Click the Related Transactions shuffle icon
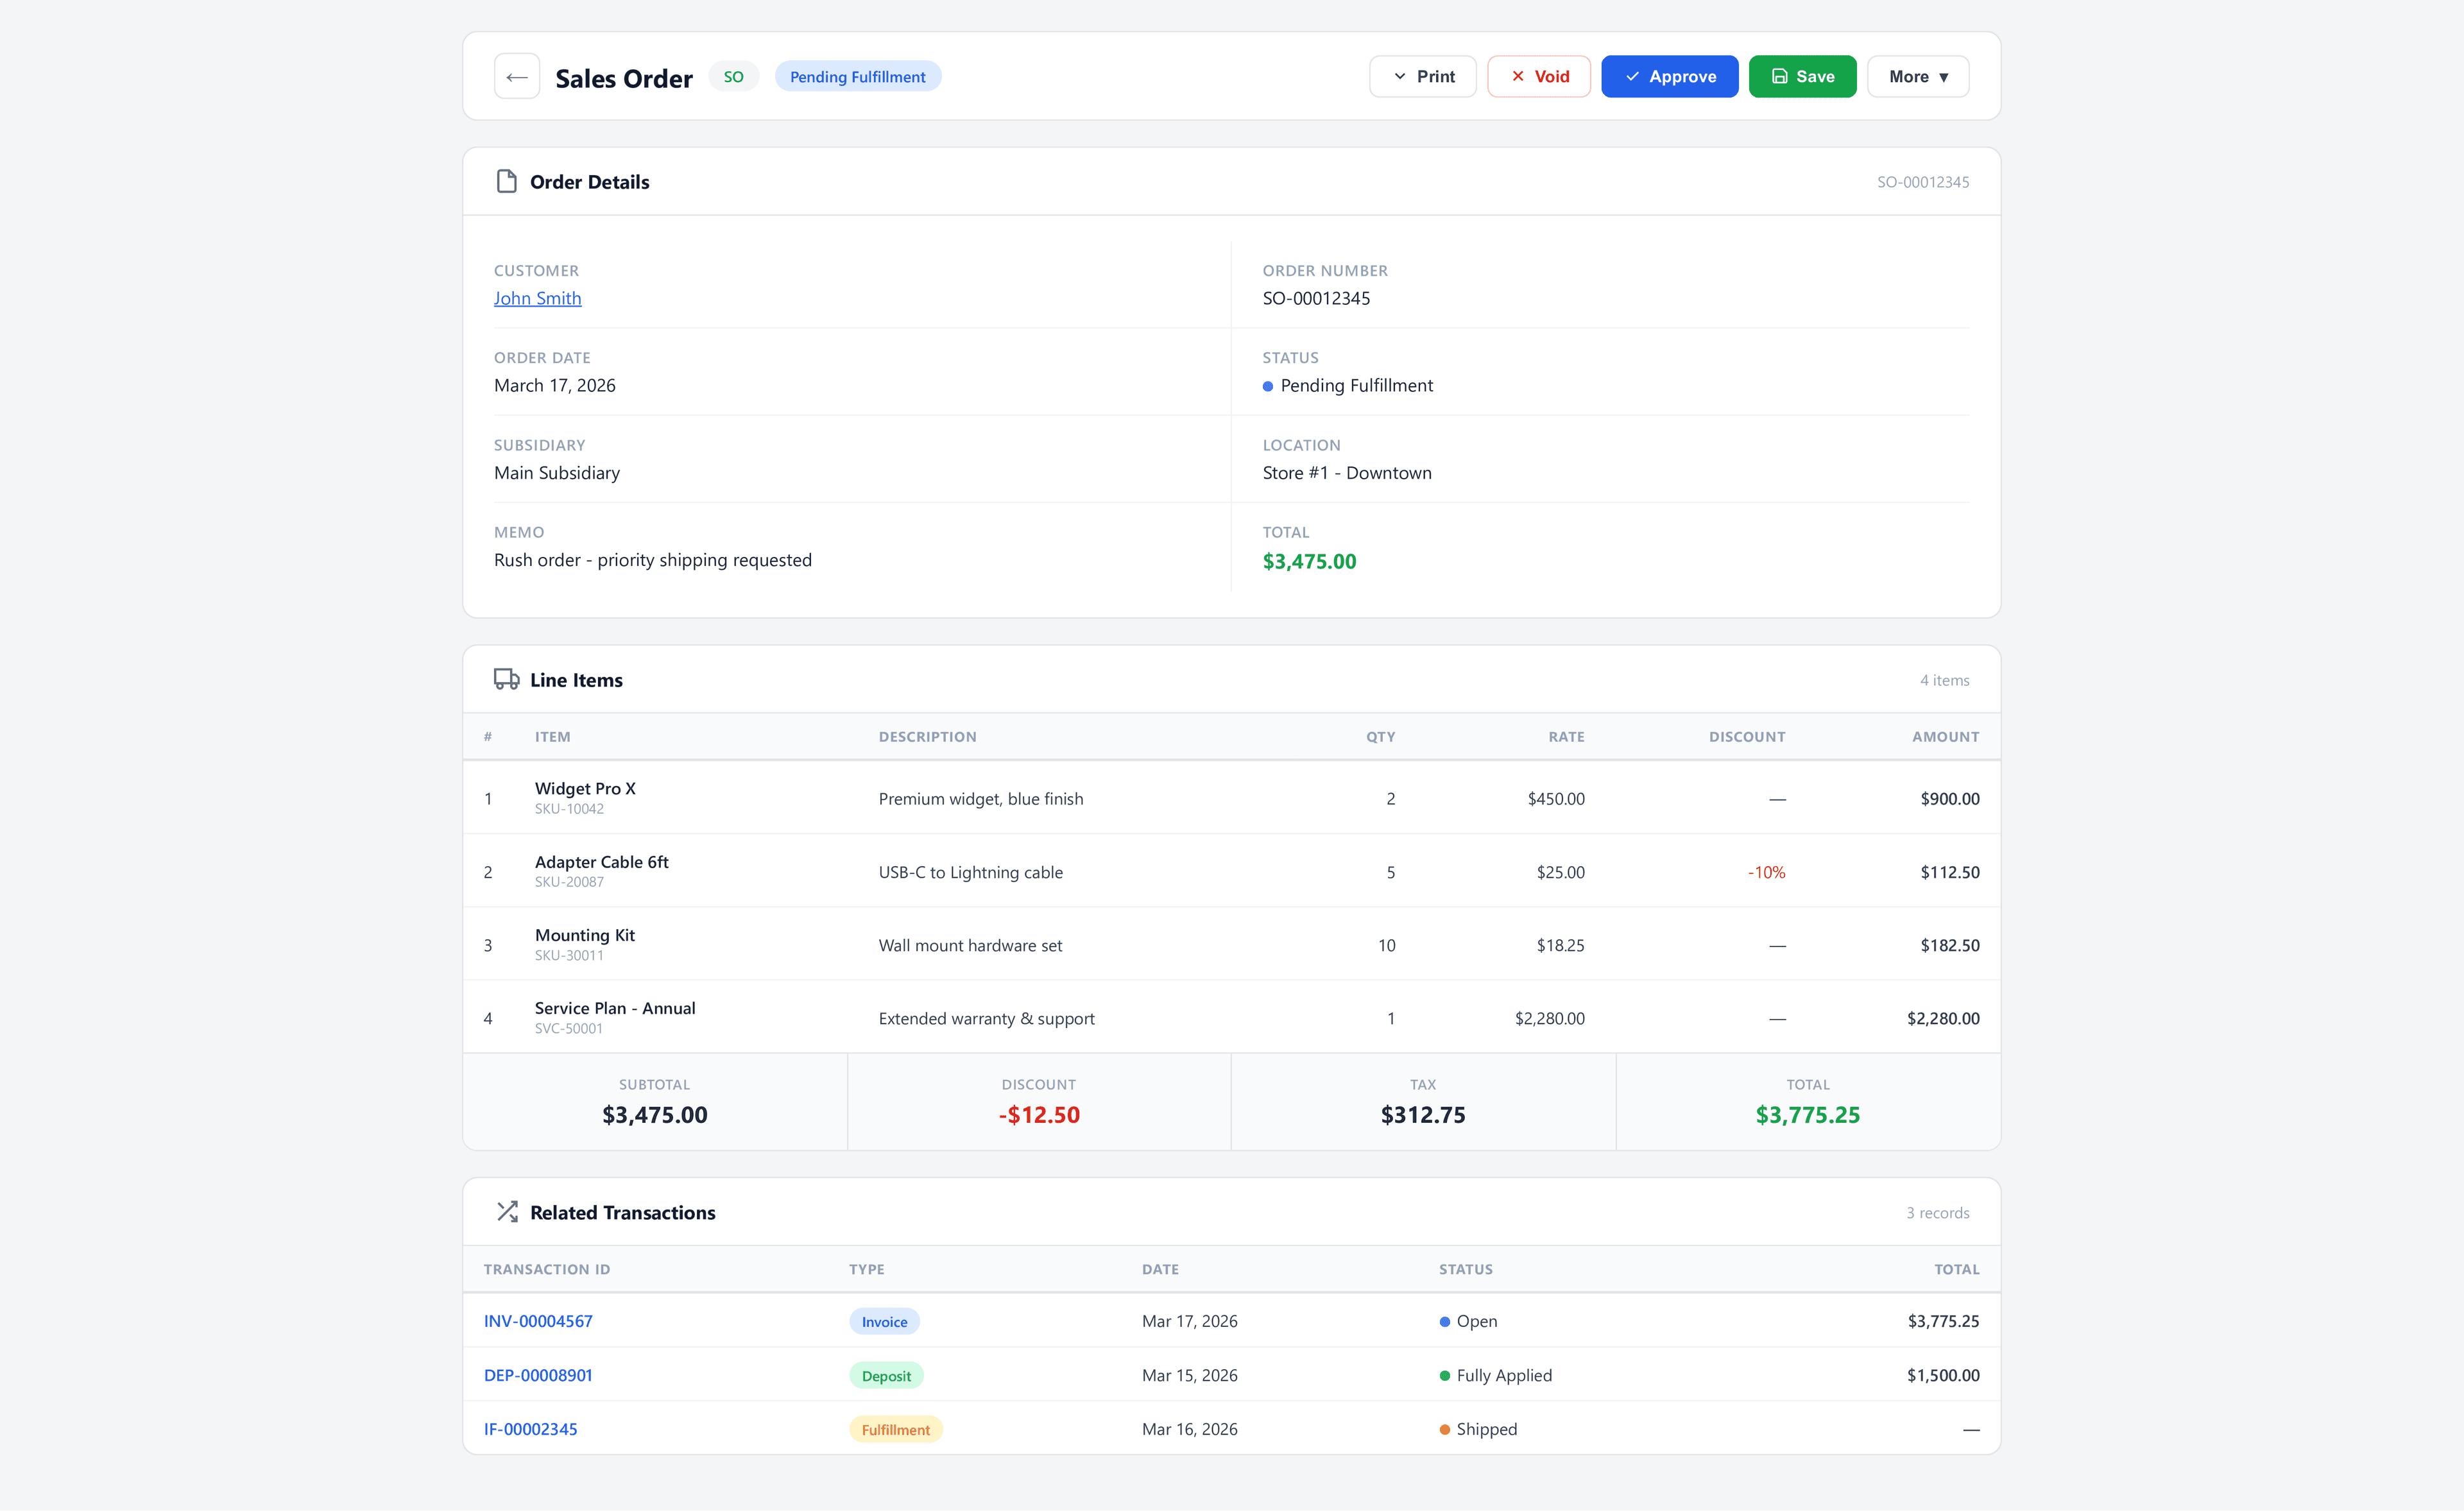The image size is (2464, 1511). tap(507, 1212)
